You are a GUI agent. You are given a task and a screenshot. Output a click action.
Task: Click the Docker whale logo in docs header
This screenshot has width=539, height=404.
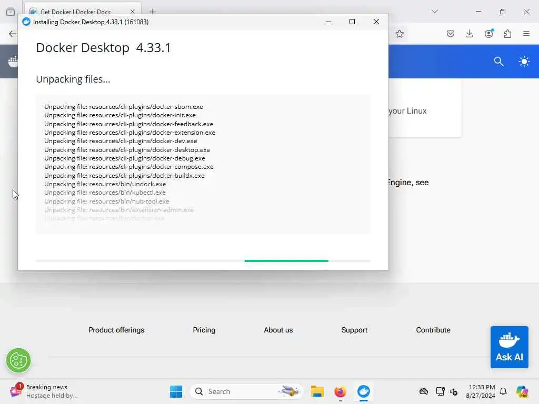coord(13,62)
